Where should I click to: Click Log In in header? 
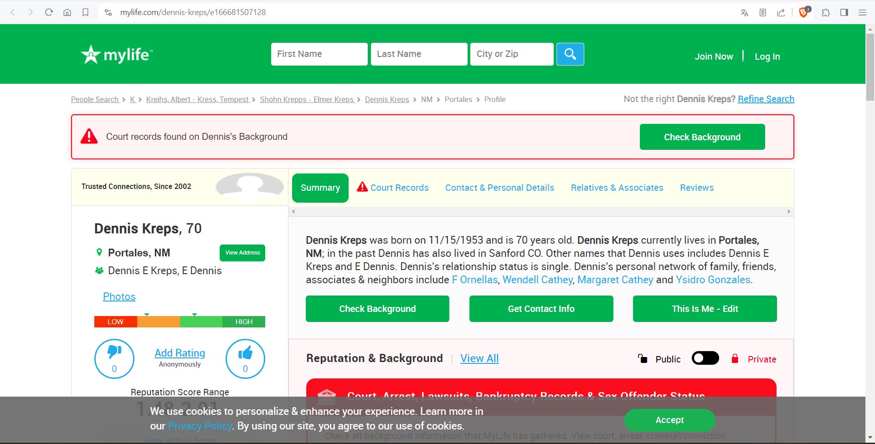point(767,56)
